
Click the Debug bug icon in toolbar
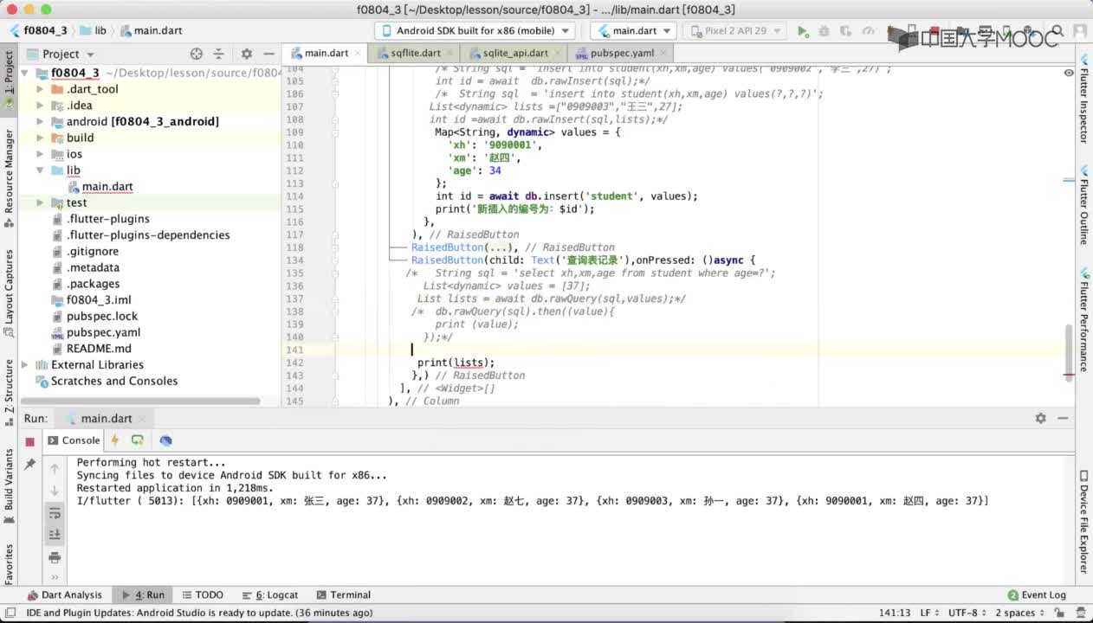click(x=824, y=30)
